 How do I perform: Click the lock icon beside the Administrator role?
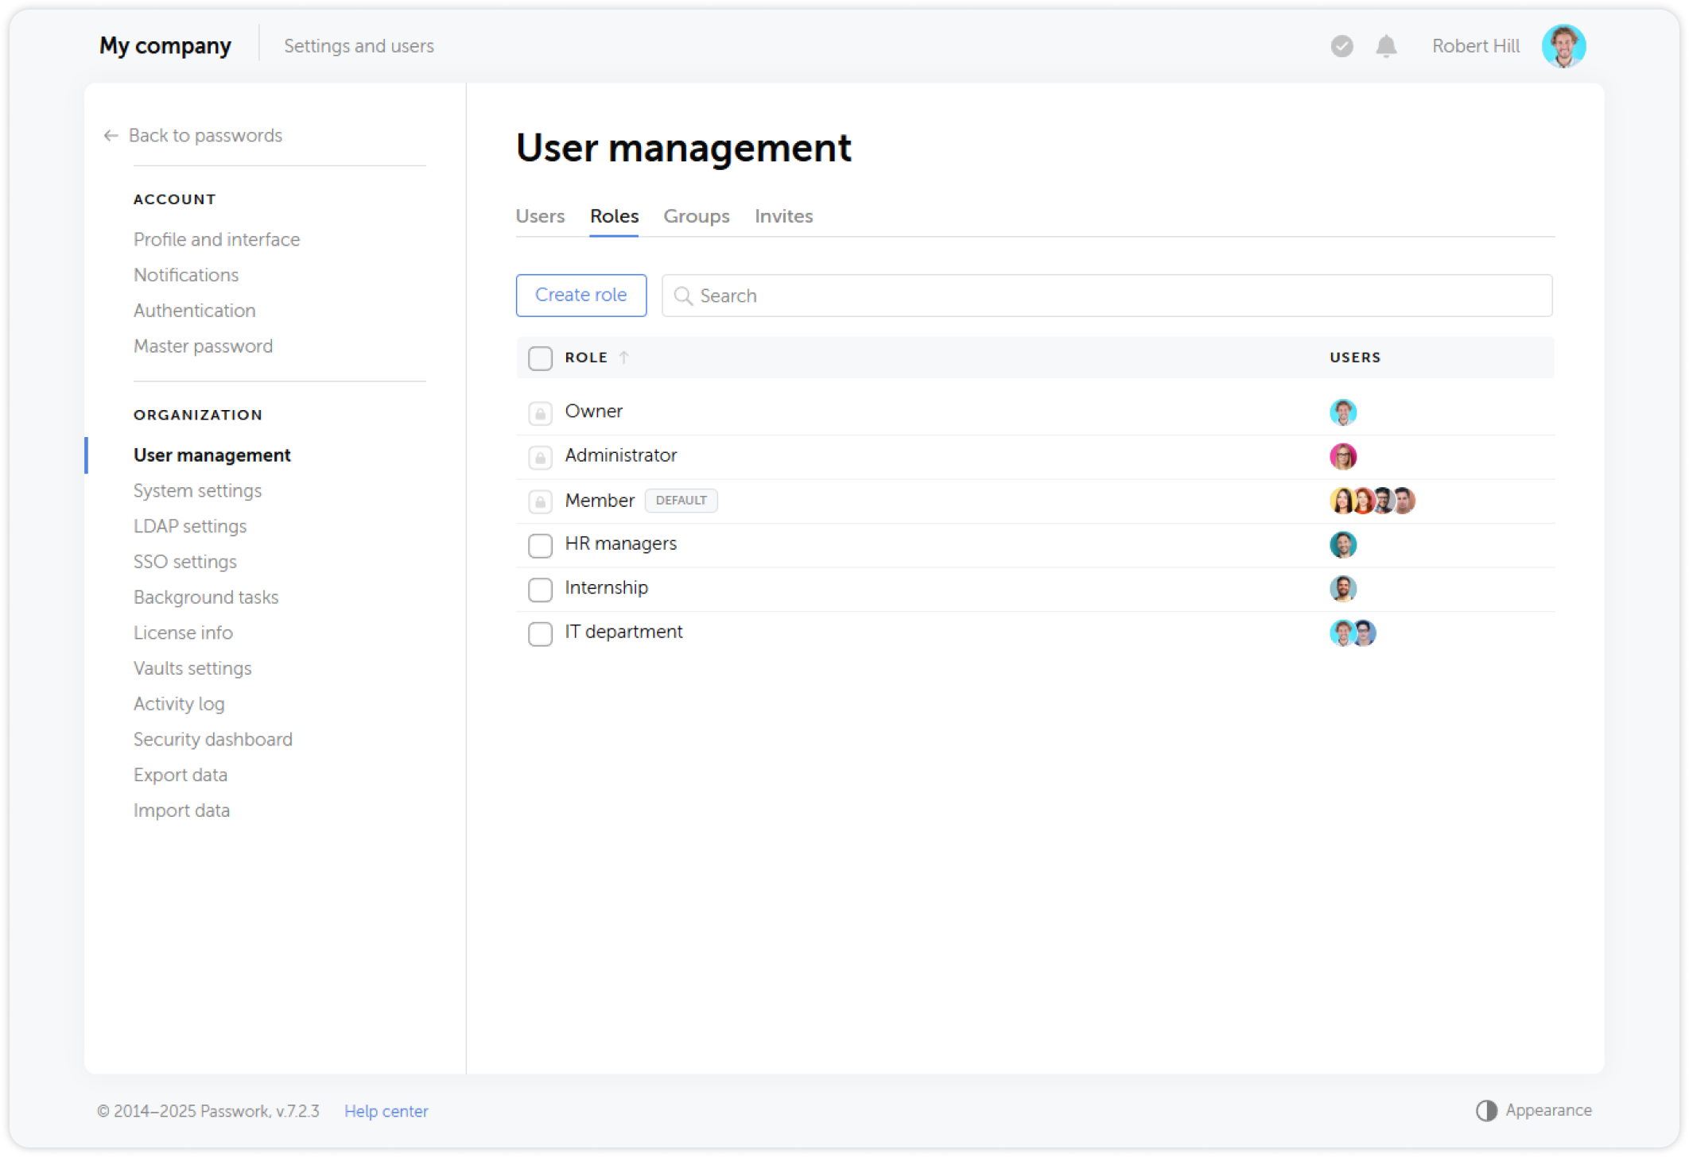coord(540,457)
